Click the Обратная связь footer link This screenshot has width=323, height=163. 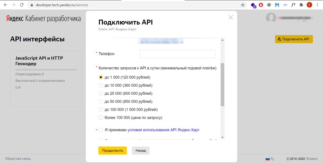point(18,159)
